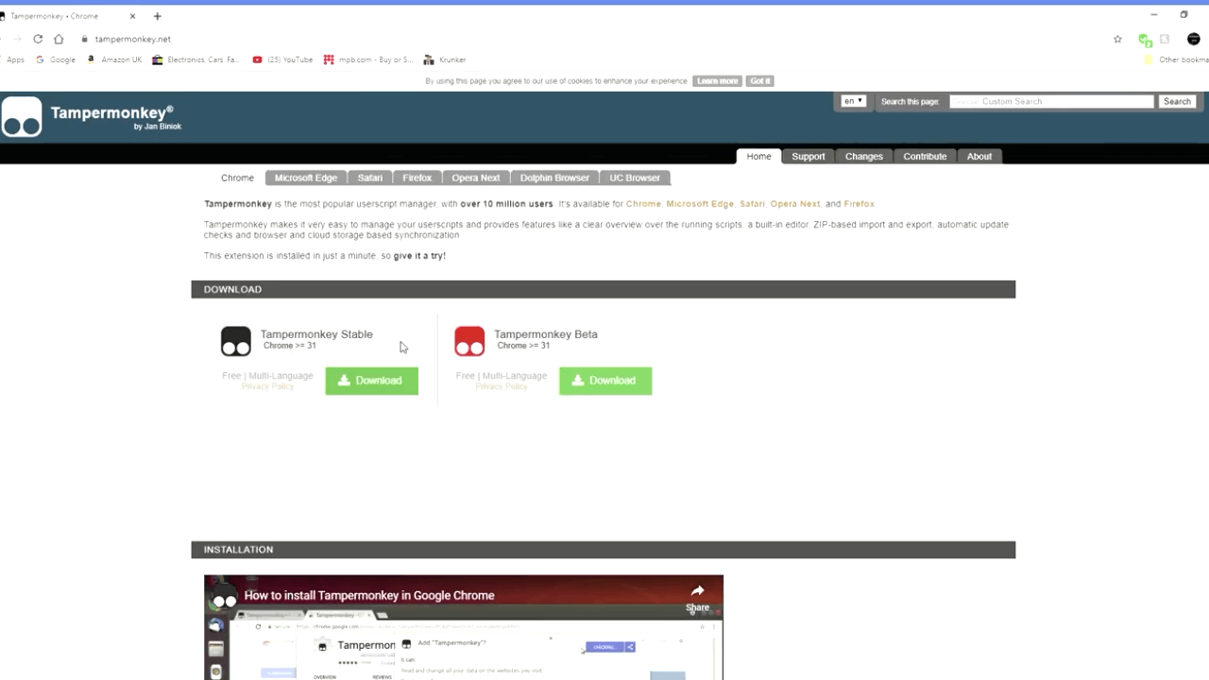1209x680 pixels.
Task: Open Privacy Policy under Tampermonkey Stable
Action: (x=267, y=386)
